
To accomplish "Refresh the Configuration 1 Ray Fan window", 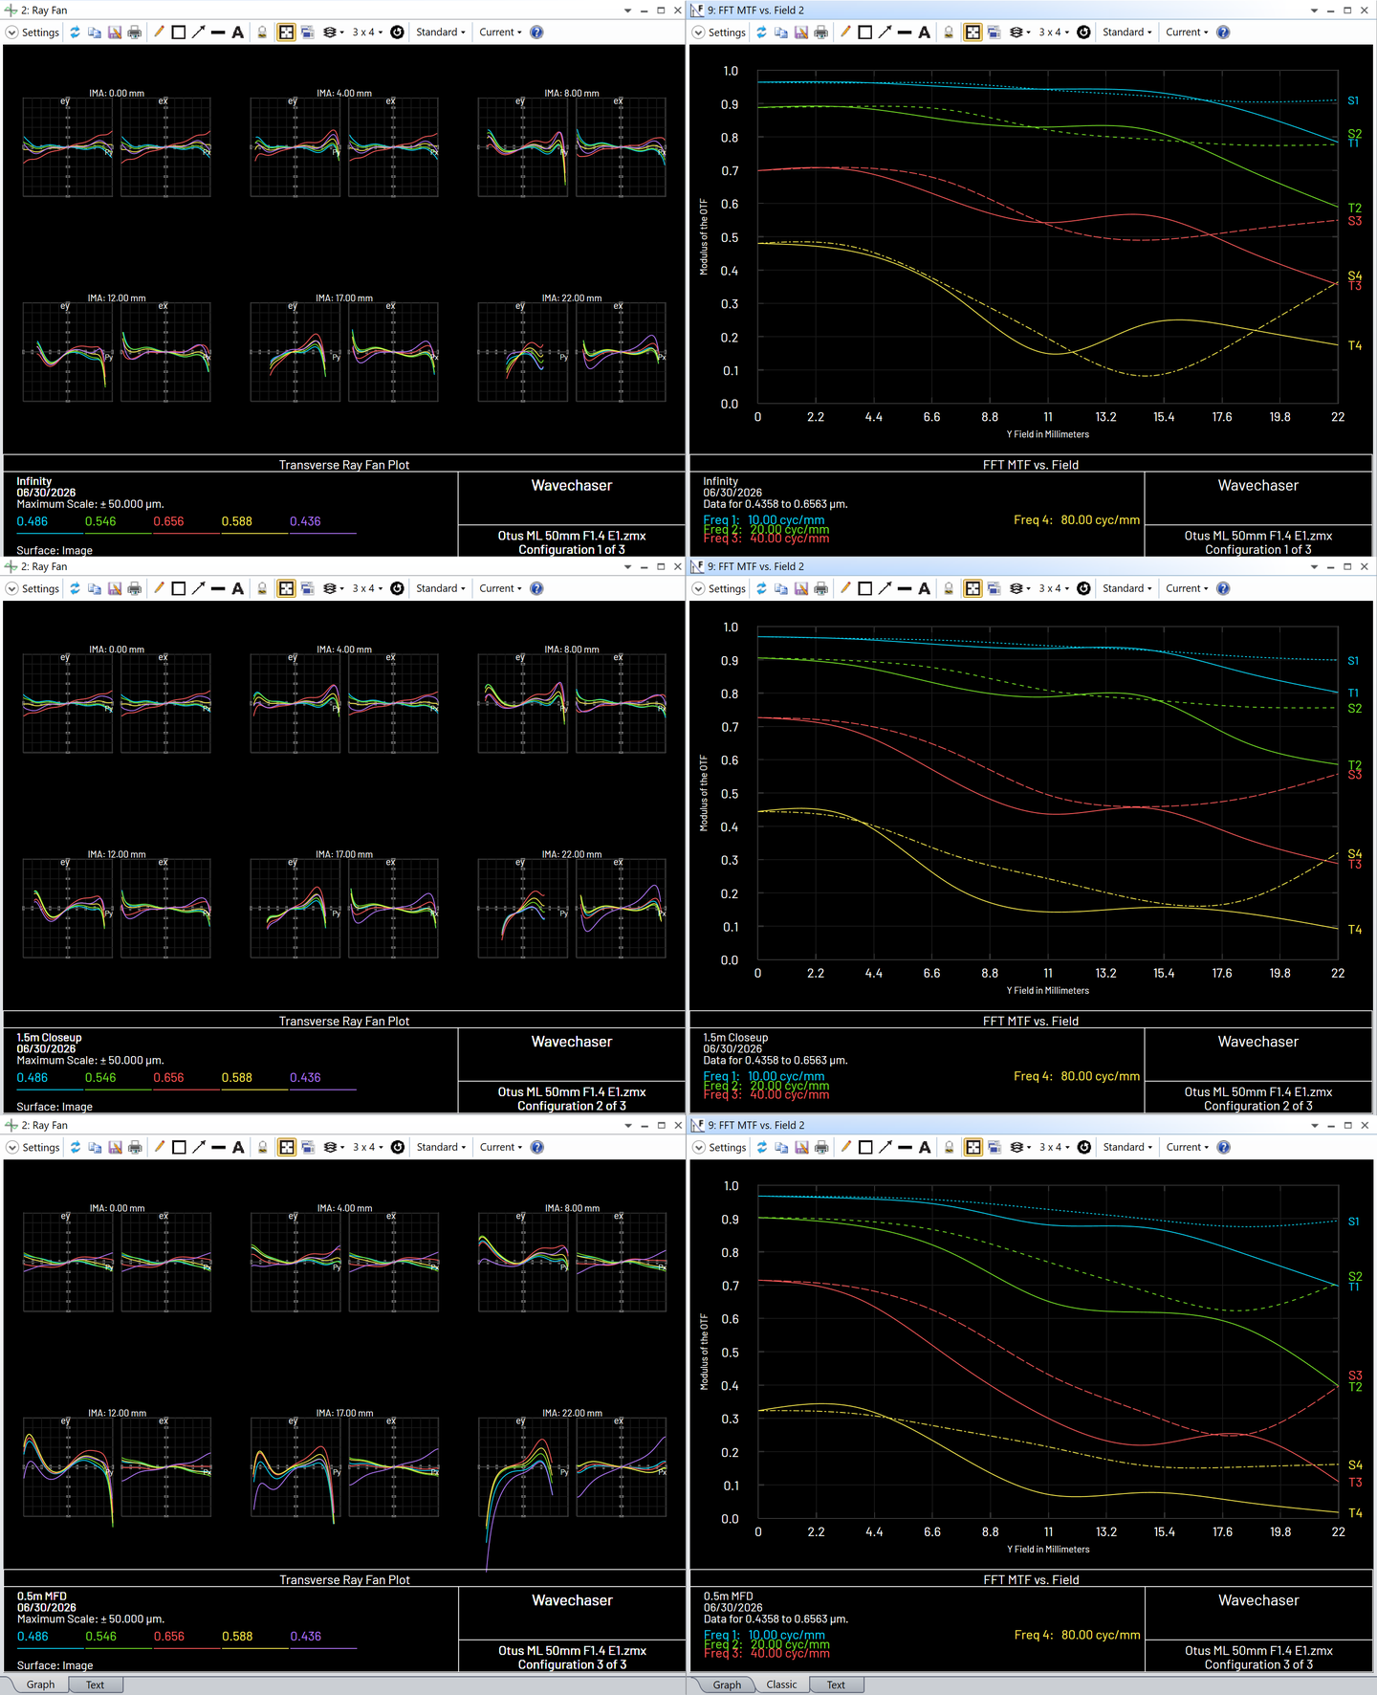I will point(75,33).
